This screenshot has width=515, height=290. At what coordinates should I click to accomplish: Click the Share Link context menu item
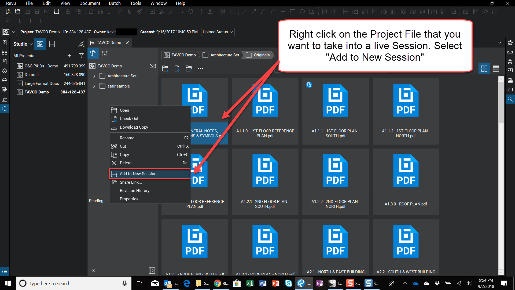tap(130, 182)
